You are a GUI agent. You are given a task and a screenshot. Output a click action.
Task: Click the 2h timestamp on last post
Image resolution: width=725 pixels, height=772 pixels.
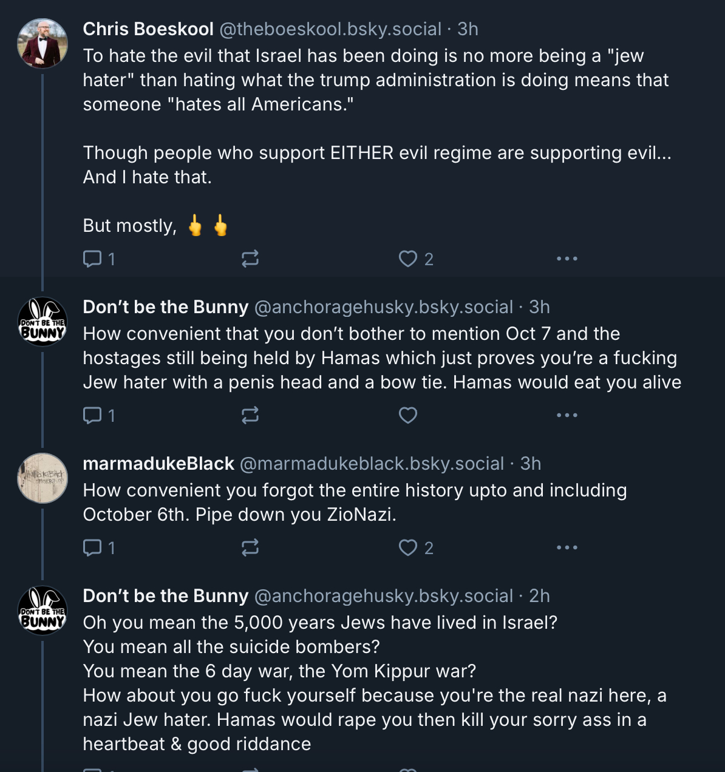click(539, 596)
